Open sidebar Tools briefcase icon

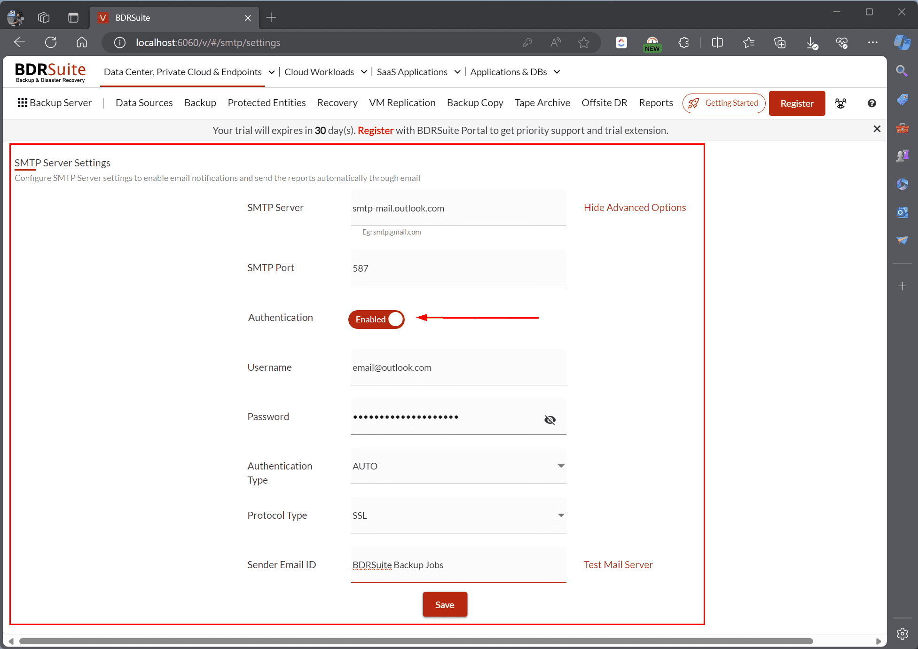(x=902, y=127)
